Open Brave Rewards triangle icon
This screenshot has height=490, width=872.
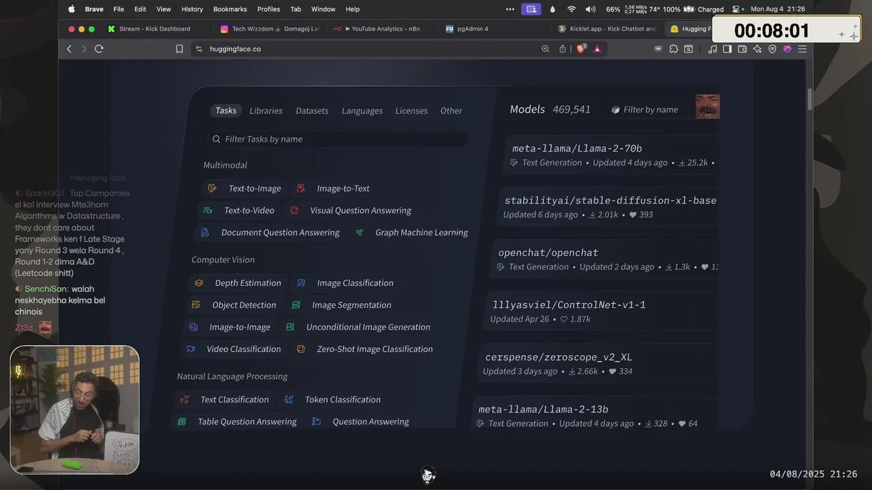[597, 49]
